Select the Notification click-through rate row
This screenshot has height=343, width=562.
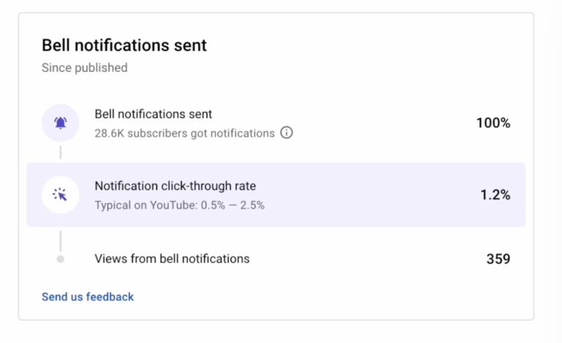point(276,195)
